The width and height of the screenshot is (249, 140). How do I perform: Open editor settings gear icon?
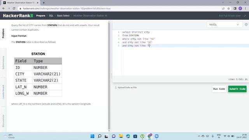[246, 24]
